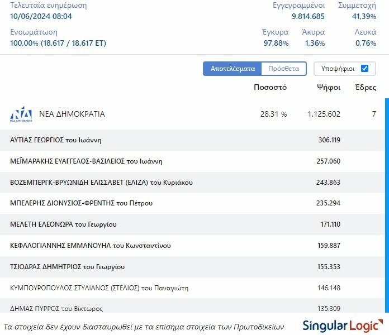389x335 pixels.
Task: Click the seats value 7
Action: [374, 114]
